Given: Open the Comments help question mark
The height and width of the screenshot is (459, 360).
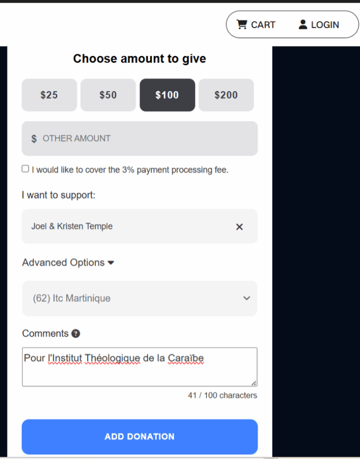Looking at the screenshot, I should click(x=75, y=334).
